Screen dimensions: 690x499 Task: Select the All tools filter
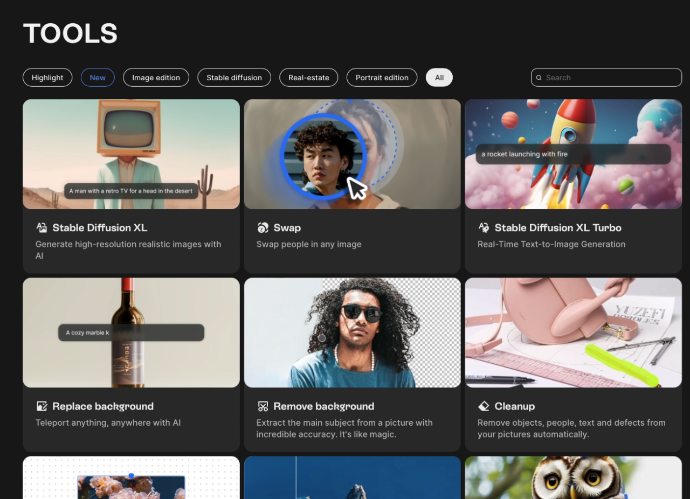[x=439, y=78]
